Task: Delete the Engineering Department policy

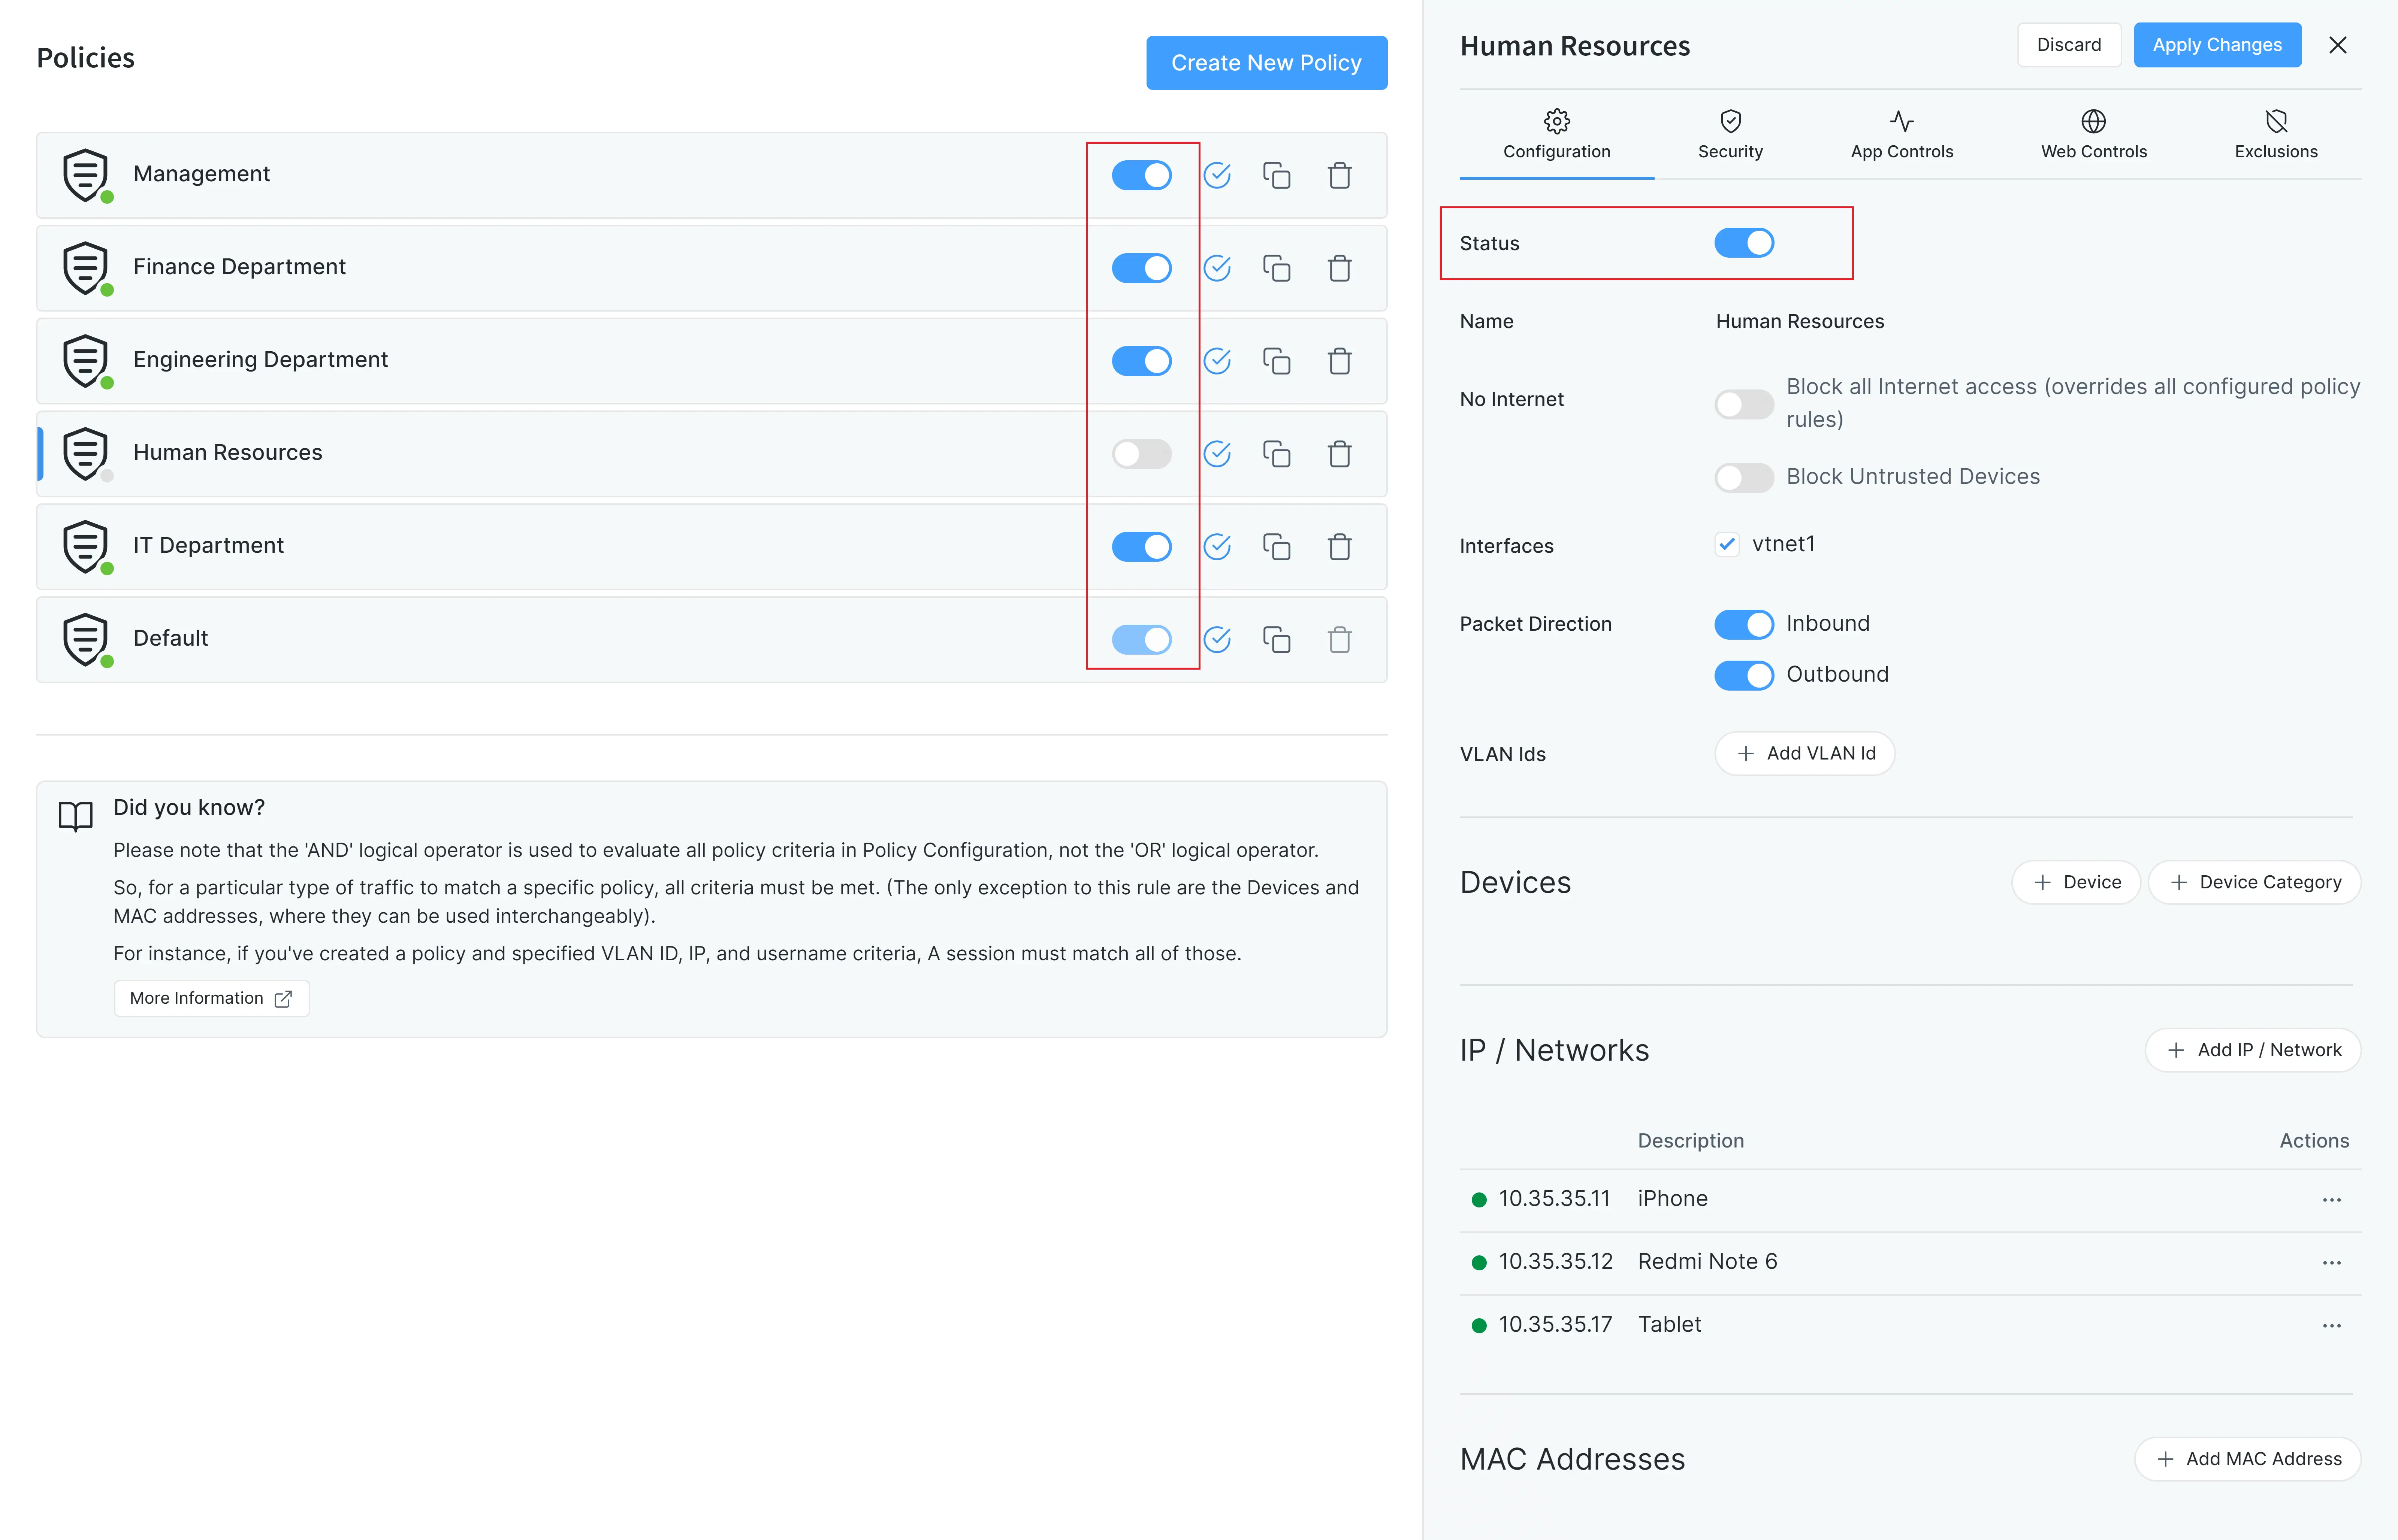Action: click(x=1340, y=361)
